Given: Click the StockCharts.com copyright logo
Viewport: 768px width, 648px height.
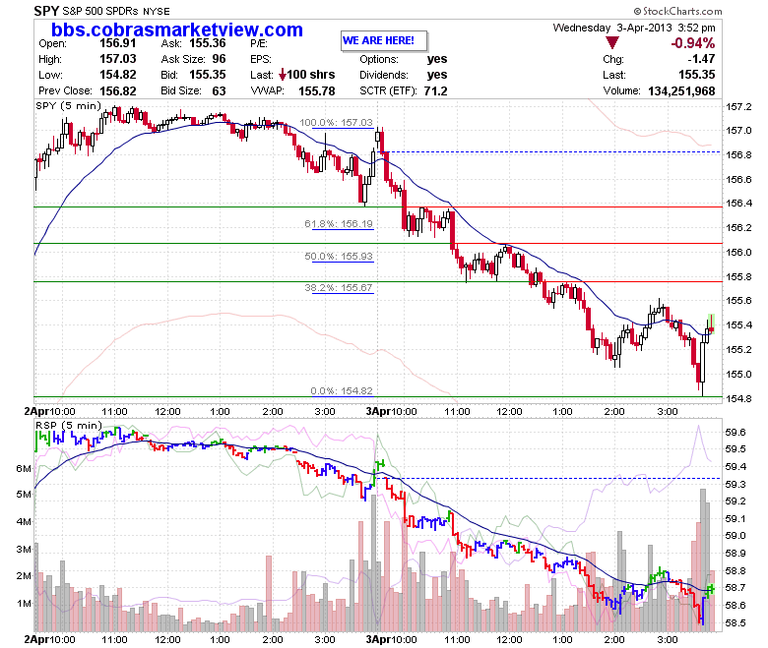Looking at the screenshot, I should [x=677, y=11].
